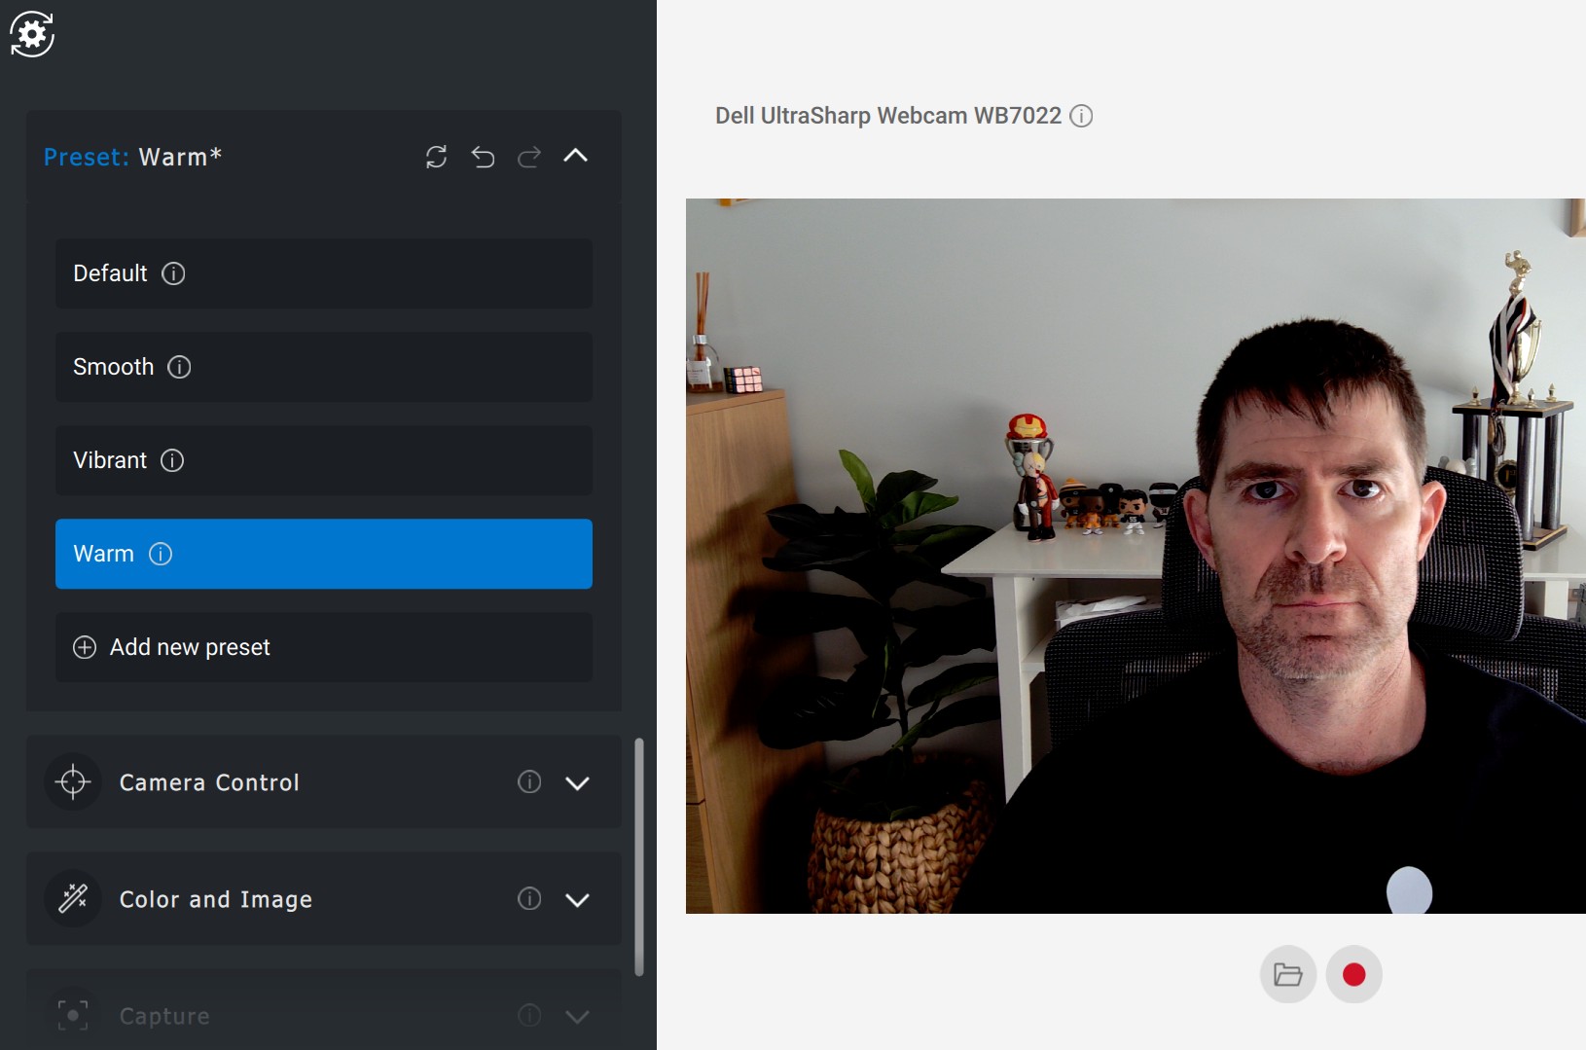The width and height of the screenshot is (1586, 1050).
Task: Expand the Color and Image section
Action: [x=577, y=899]
